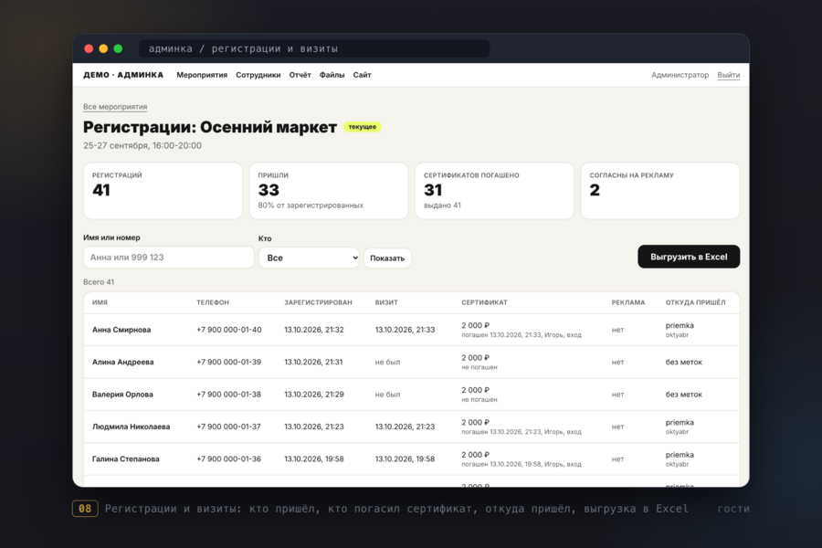This screenshot has height=548, width=822.
Task: Click priemka source in Анна Смирнова row
Action: pos(680,325)
